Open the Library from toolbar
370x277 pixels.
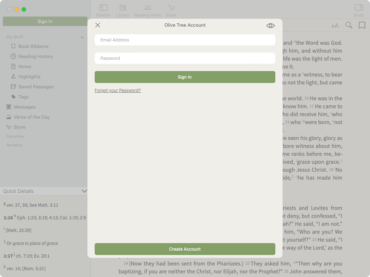122,10
